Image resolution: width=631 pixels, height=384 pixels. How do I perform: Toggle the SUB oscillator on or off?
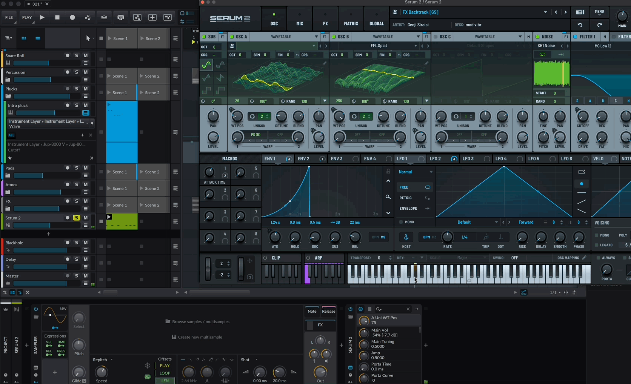[x=204, y=37]
